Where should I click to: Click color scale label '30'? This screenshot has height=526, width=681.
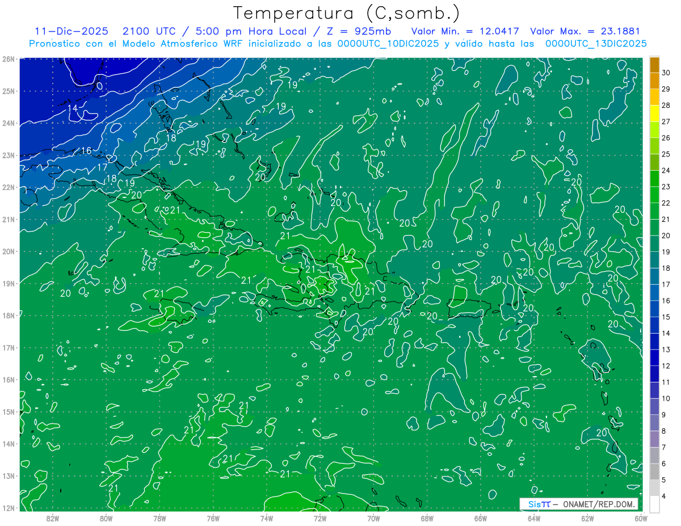[666, 73]
